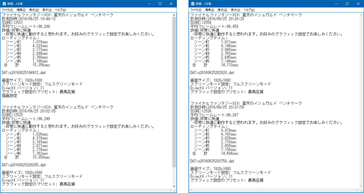Click right window title 無題 - メモ帳
The height and width of the screenshot is (193, 364).
(203, 4)
